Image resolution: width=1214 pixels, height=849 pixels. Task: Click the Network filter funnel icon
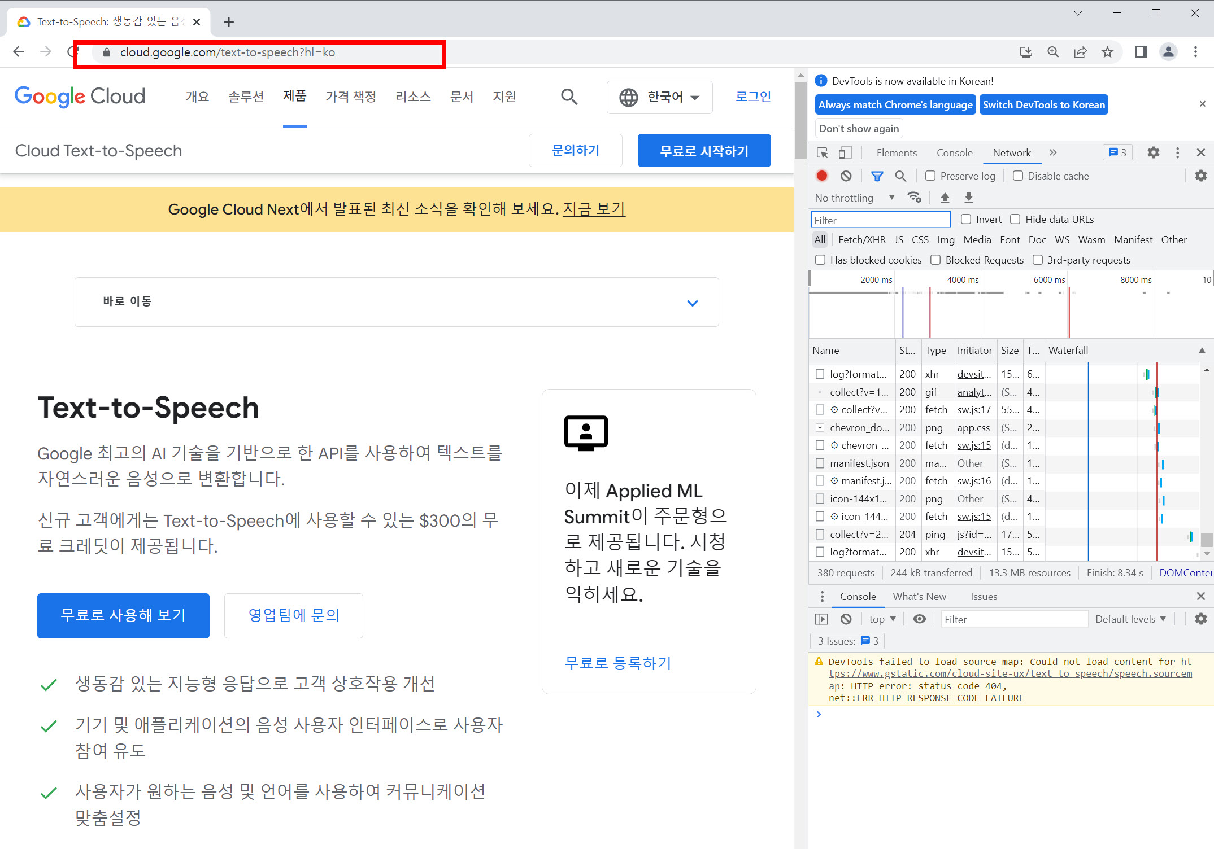(877, 176)
